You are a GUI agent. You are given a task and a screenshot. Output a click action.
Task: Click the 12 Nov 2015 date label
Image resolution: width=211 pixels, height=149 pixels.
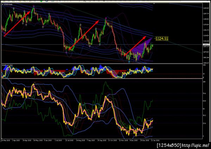tap(123, 141)
